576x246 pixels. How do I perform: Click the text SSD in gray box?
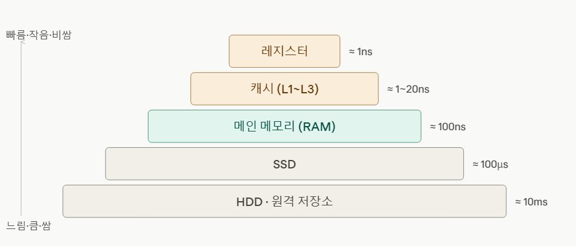pos(285,164)
